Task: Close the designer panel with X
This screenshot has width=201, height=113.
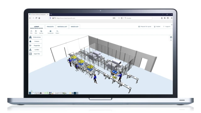Action: point(172,24)
